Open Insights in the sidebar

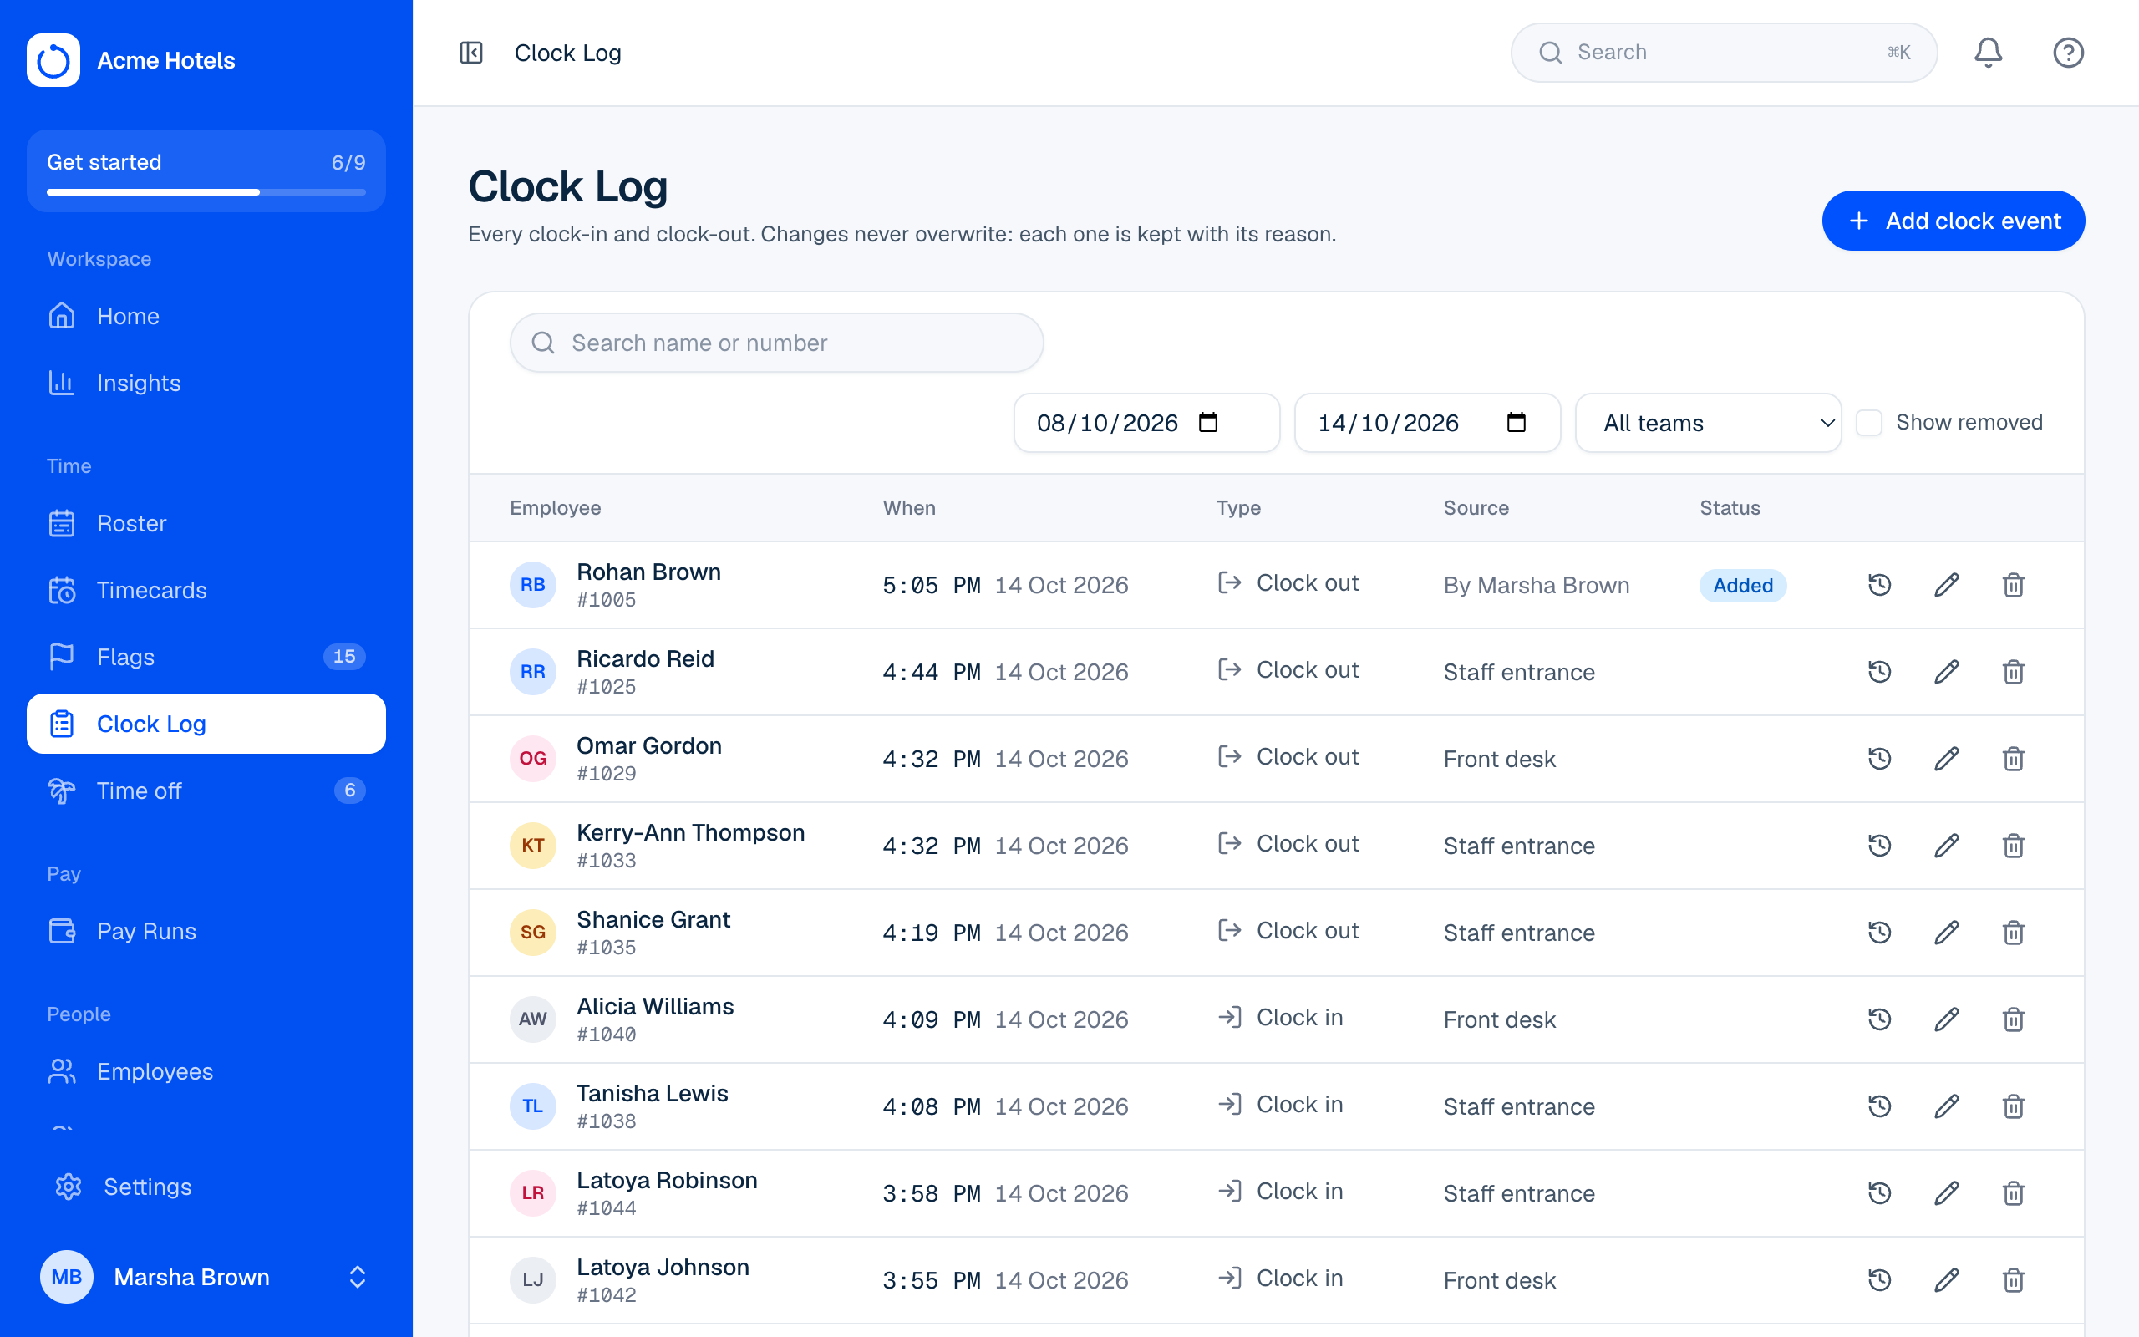(206, 383)
